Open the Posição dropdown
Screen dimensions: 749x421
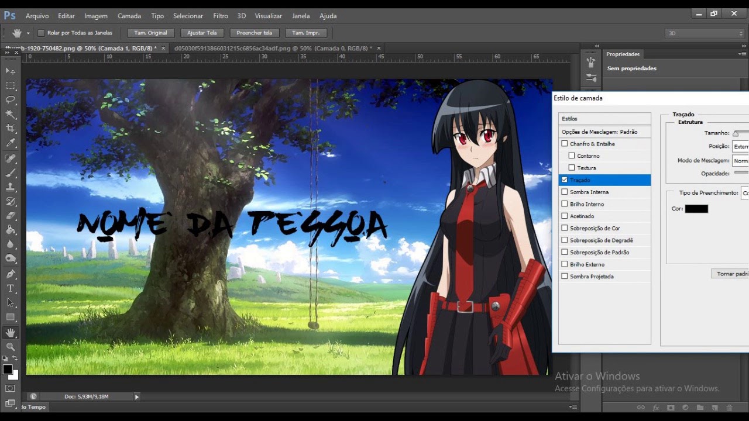(x=741, y=147)
